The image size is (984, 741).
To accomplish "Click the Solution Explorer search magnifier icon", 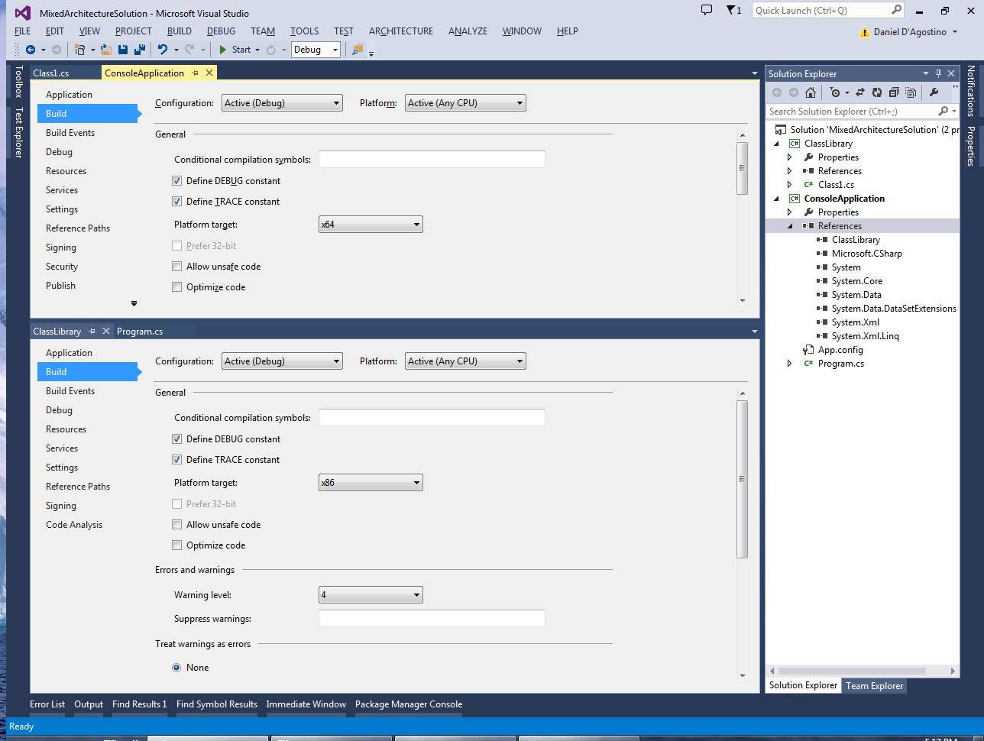I will (x=943, y=112).
